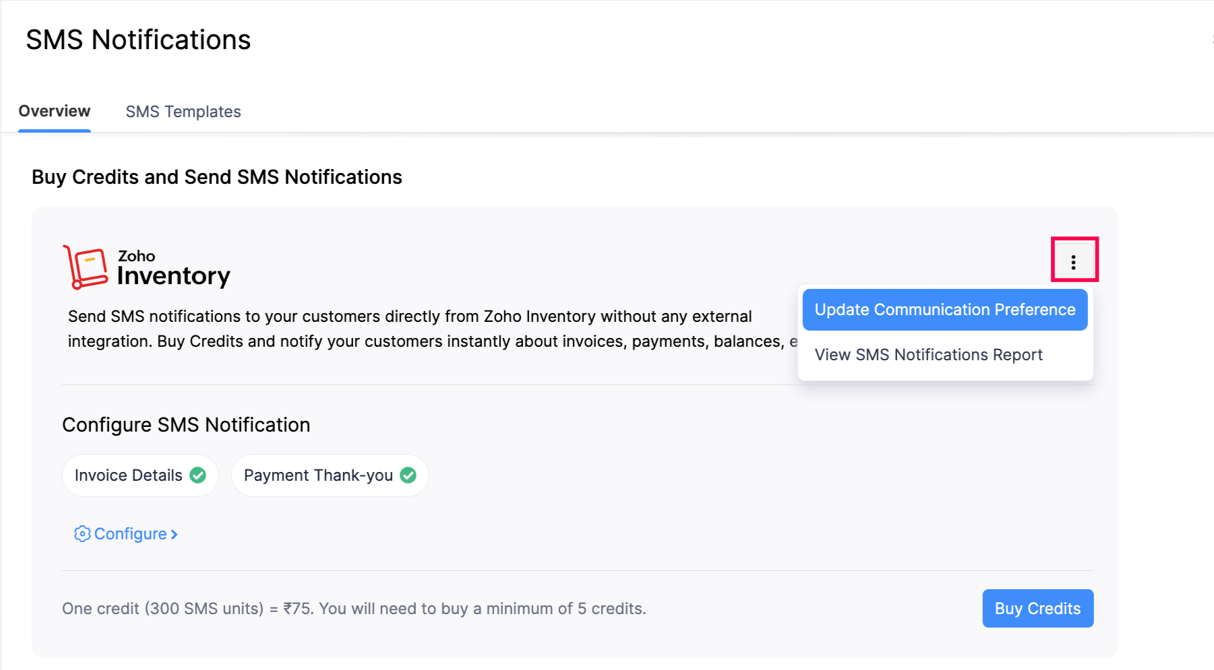Select Update Communication Preference

tap(944, 310)
